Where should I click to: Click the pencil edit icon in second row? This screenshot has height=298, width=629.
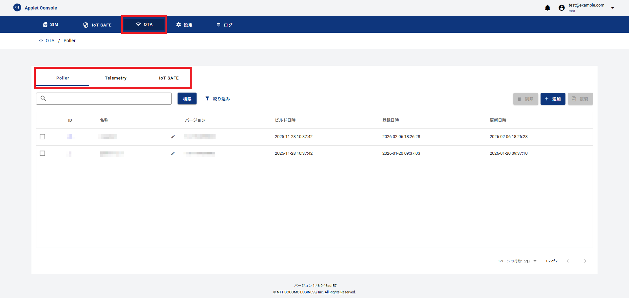173,153
